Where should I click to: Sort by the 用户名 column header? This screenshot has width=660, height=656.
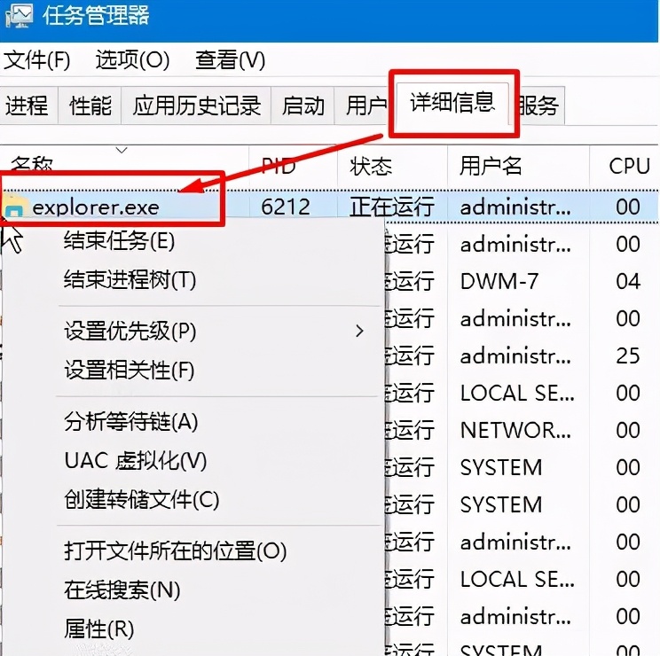(519, 166)
